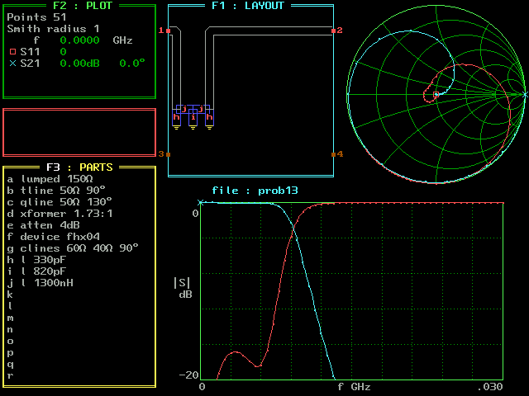
Task: Select part h 'l 330pF'
Action: [x=36, y=260]
